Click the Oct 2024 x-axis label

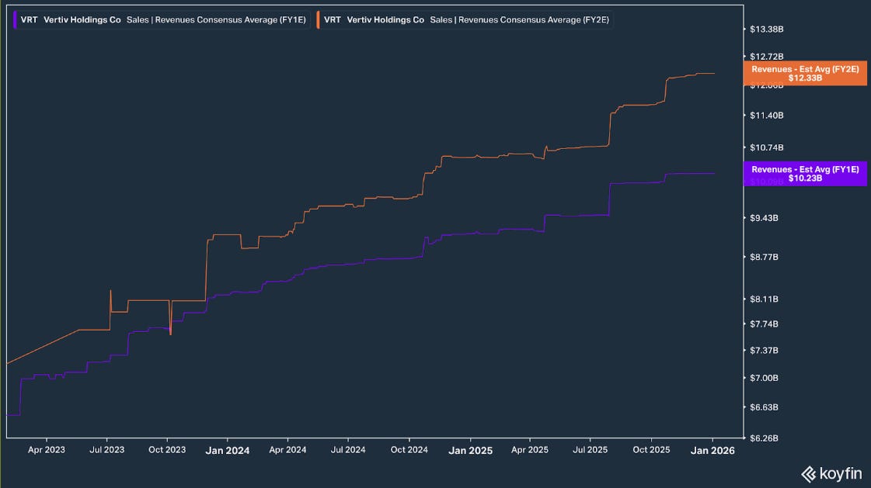pos(409,450)
